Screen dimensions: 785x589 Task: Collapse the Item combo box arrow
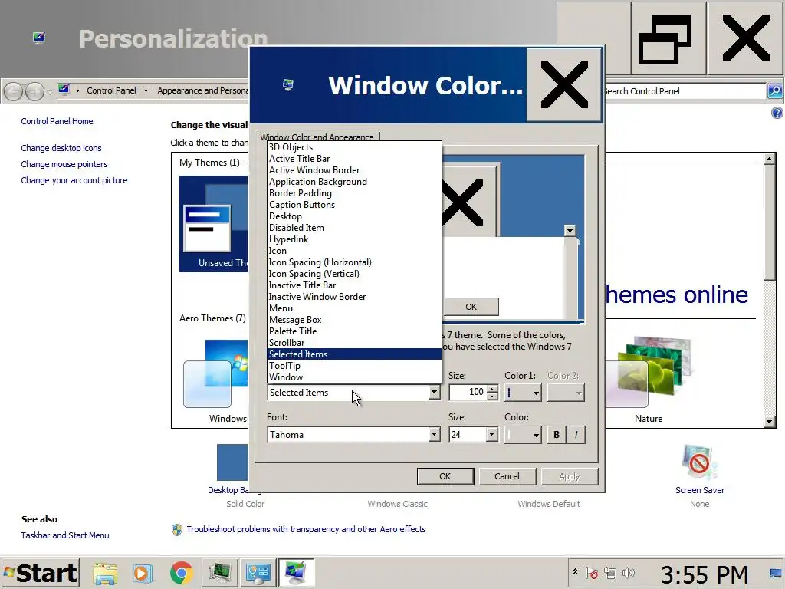coord(434,393)
